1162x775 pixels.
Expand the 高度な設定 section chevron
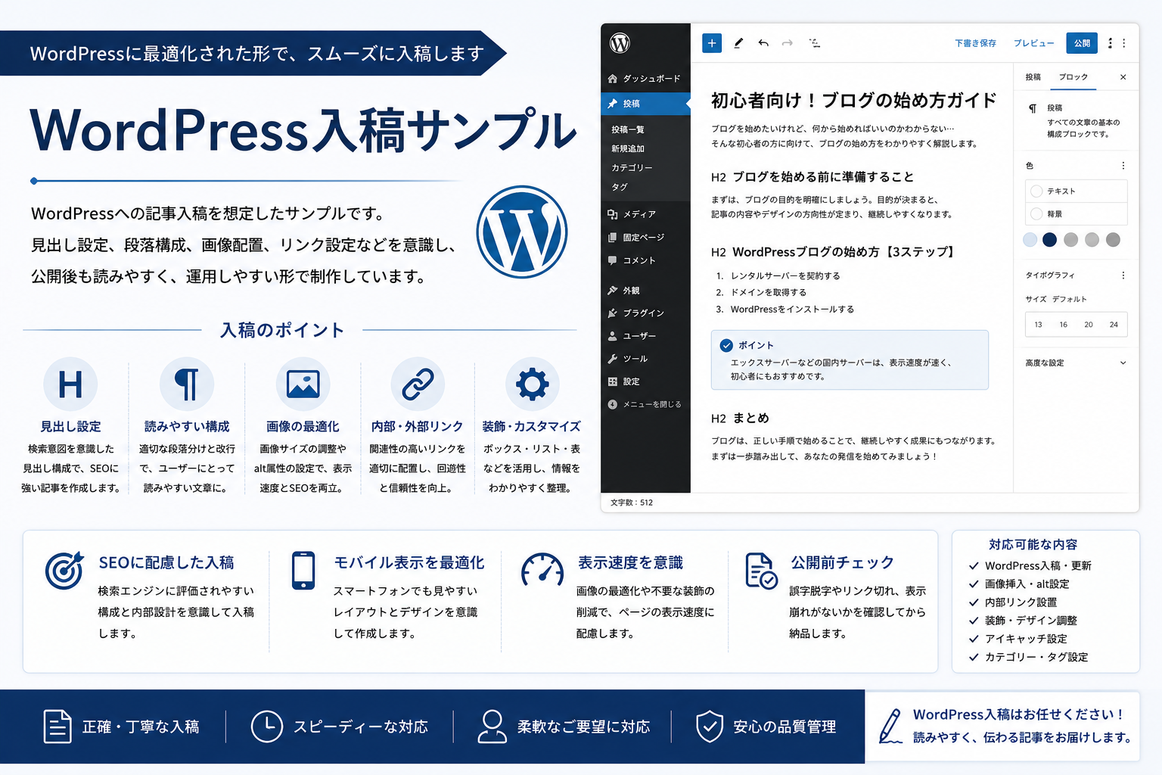click(x=1123, y=363)
